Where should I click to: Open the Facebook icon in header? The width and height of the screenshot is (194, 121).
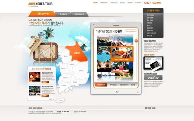145,3
